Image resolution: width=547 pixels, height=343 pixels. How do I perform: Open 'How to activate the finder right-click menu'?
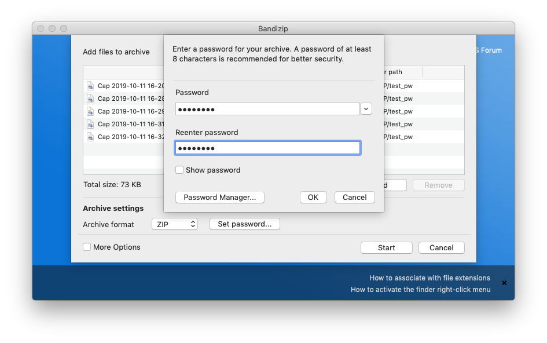420,290
